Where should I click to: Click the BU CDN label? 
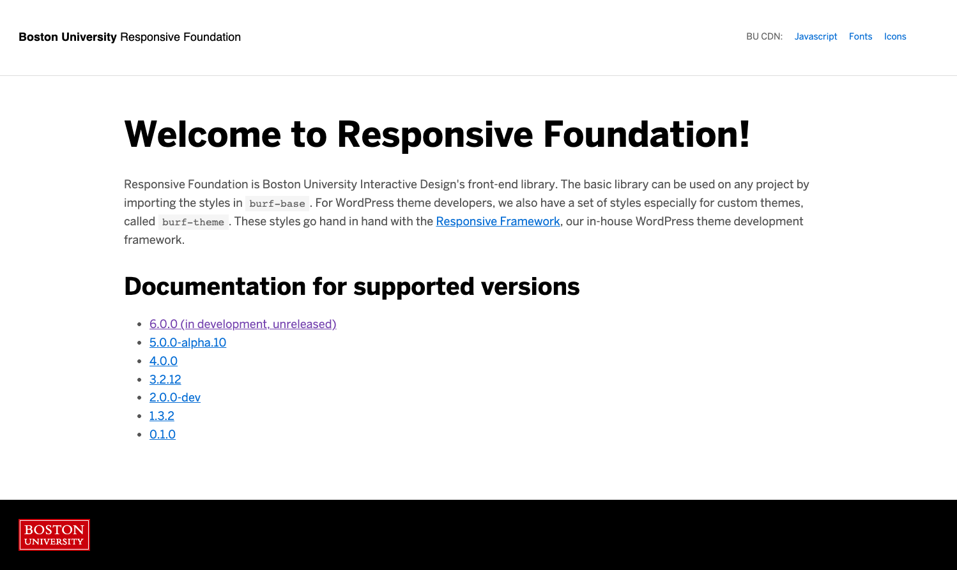click(764, 36)
